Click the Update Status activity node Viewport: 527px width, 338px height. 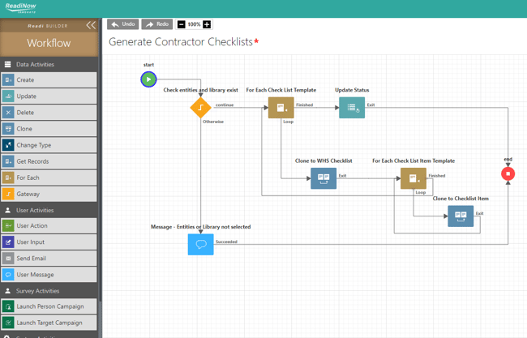[352, 107]
